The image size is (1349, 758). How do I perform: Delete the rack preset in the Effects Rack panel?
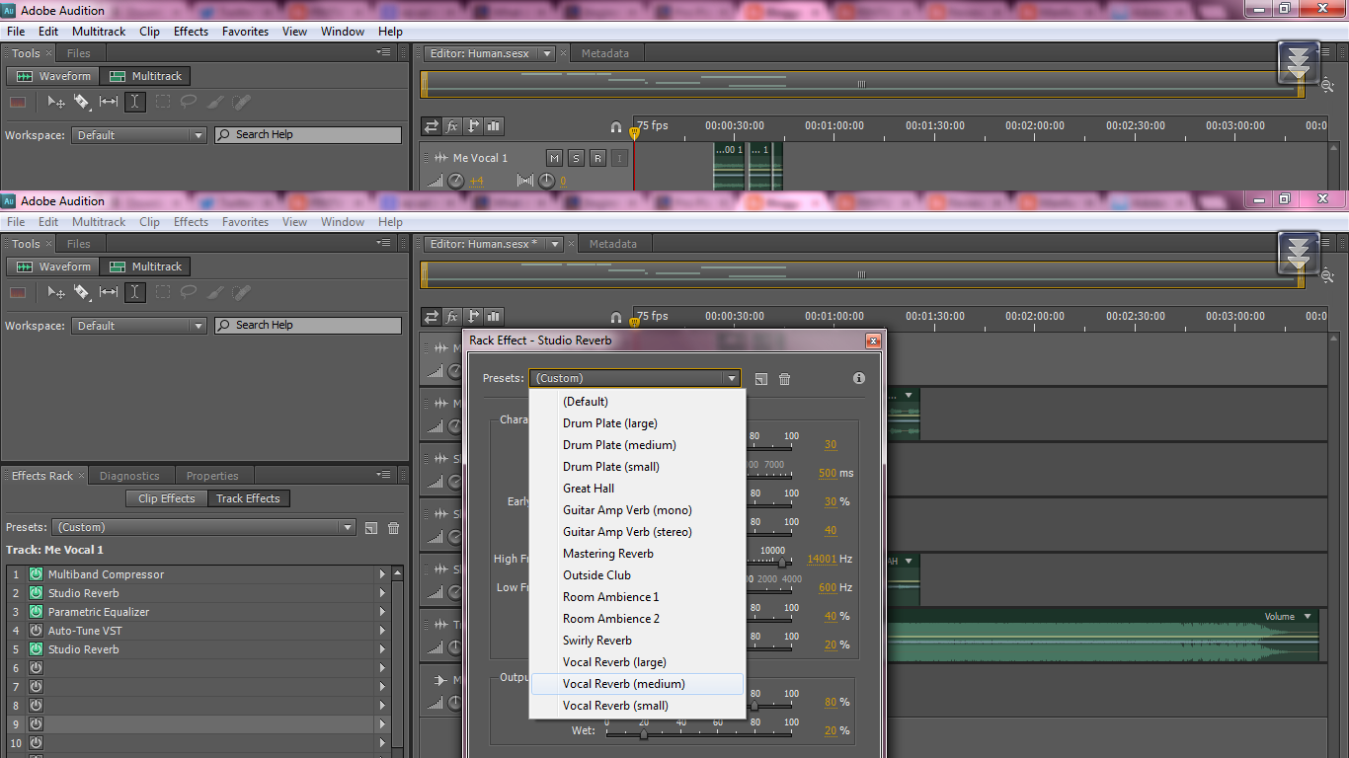(394, 528)
